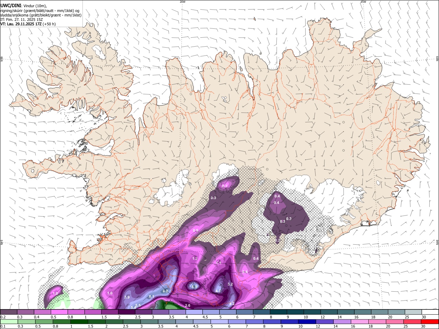Pick the bright pink 0.5 upper legend swatch
439x329 pixels.
pyautogui.click(x=59, y=312)
